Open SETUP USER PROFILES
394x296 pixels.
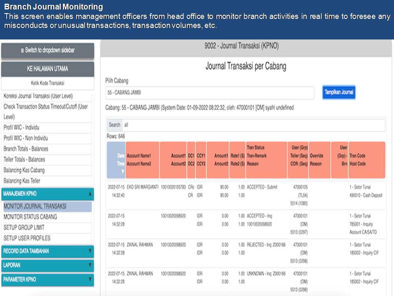[x=48, y=238]
